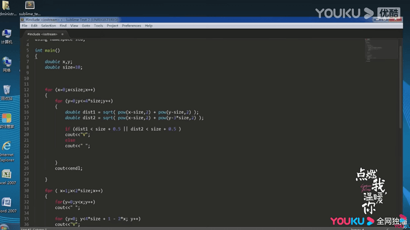Click the 'double size=10;' line
Screen dimensions: 410x230
pos(63,67)
